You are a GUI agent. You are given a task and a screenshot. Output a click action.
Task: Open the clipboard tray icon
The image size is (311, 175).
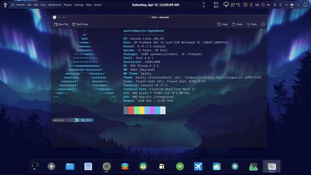click(251, 5)
